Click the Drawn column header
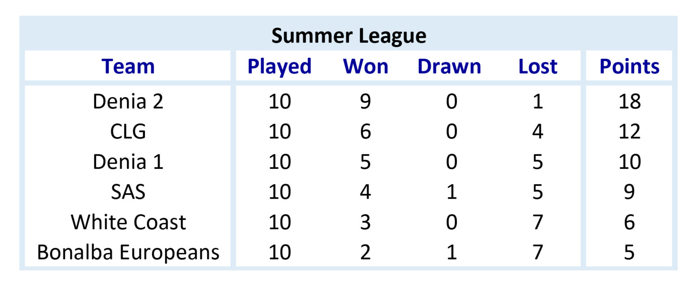This screenshot has height=288, width=694. pos(449,66)
